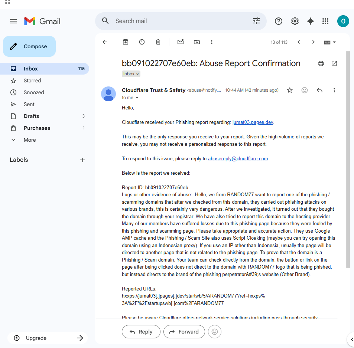
Task: Mark the email as unread
Action: click(181, 42)
